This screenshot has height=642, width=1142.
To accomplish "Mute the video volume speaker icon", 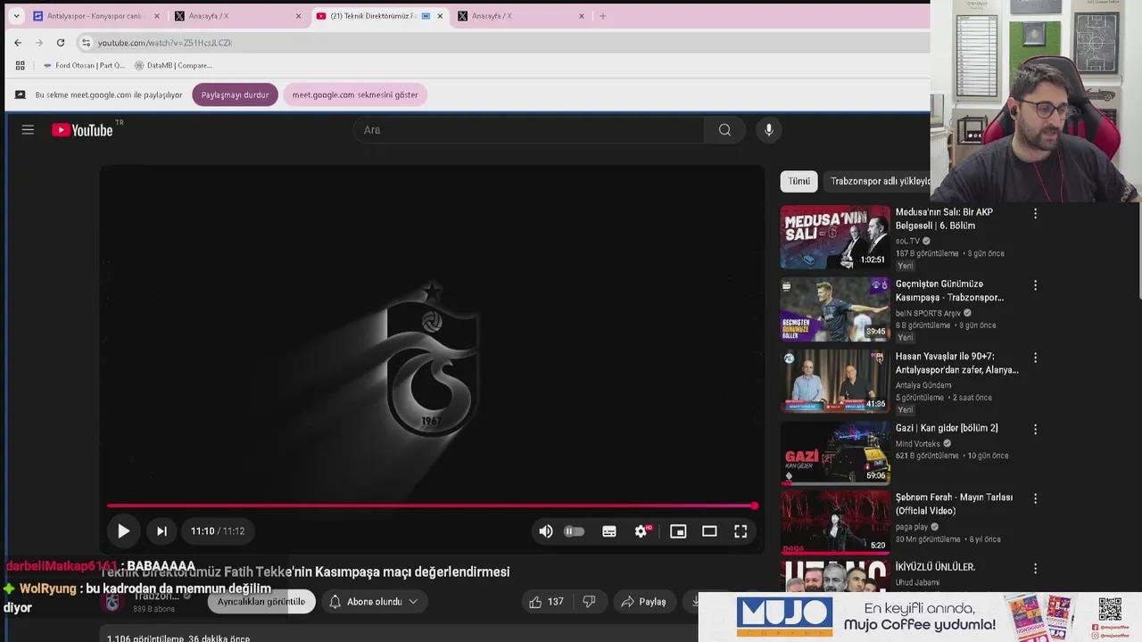I will [x=545, y=531].
